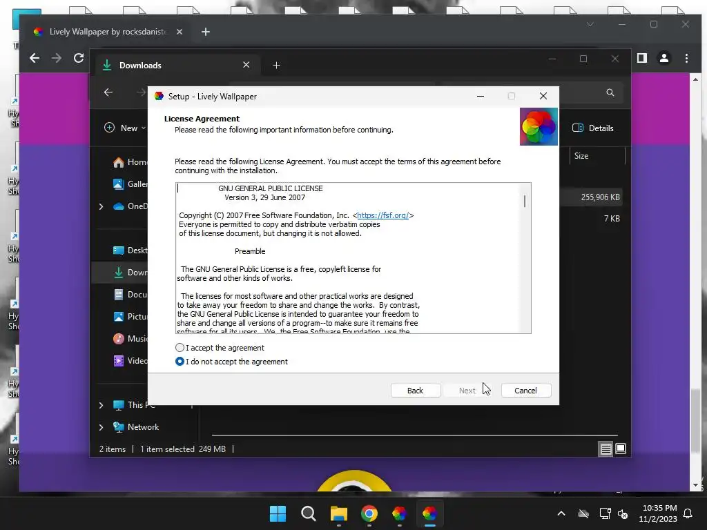Select Downloads in File Explorer sidebar
The width and height of the screenshot is (707, 530).
coord(130,272)
